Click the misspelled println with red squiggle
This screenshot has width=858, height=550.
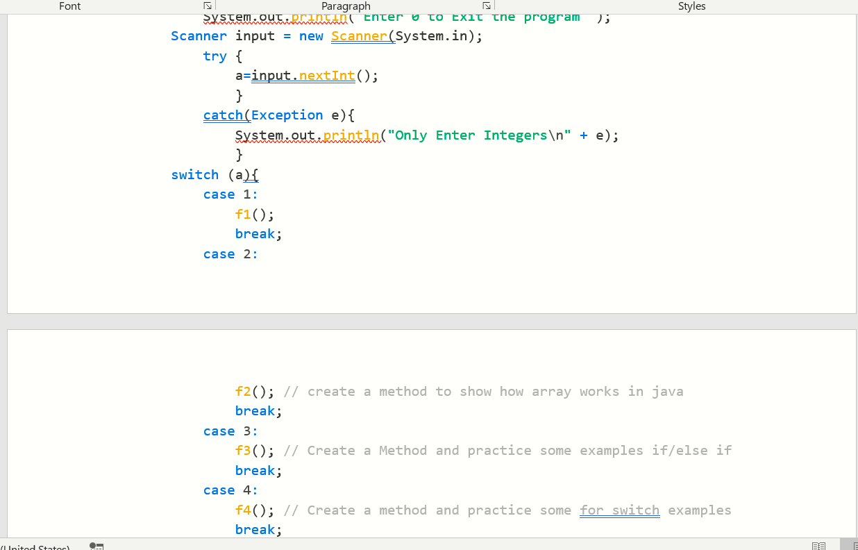pyautogui.click(x=351, y=135)
